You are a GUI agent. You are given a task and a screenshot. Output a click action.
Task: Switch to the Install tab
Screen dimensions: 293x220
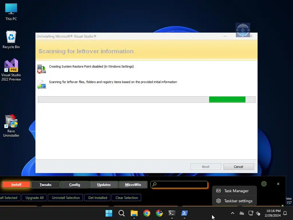point(16,185)
